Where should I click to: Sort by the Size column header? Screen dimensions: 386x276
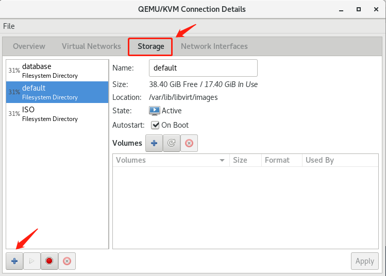tap(245, 160)
